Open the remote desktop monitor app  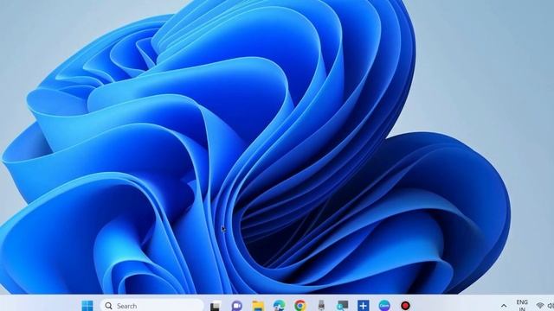click(x=342, y=305)
